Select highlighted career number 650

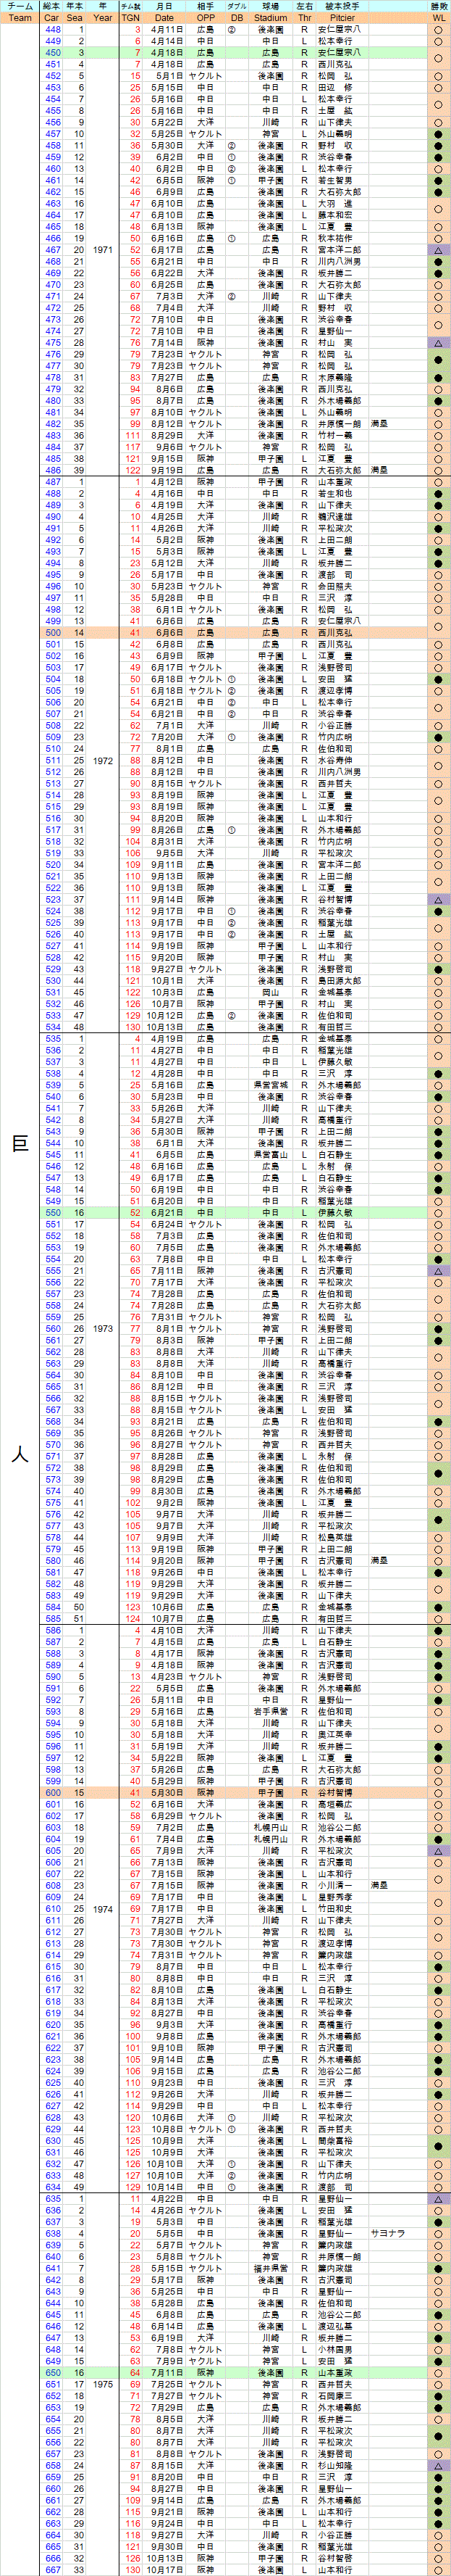[x=52, y=2372]
